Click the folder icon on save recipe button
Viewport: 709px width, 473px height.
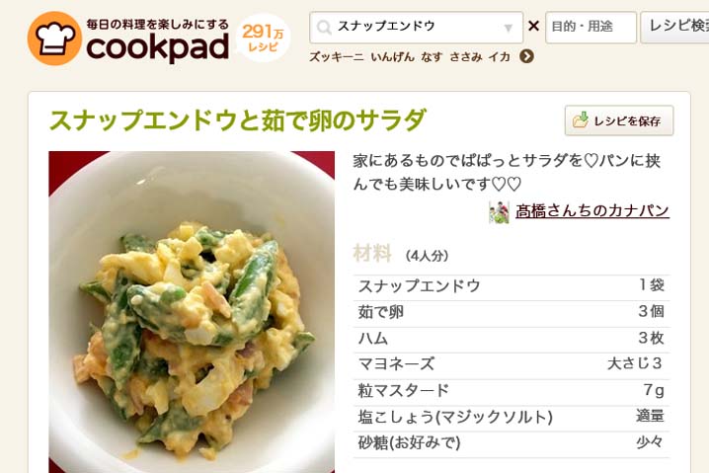coord(581,119)
